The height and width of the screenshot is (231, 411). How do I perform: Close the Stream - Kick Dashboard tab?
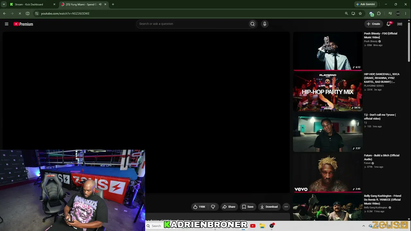point(54,4)
